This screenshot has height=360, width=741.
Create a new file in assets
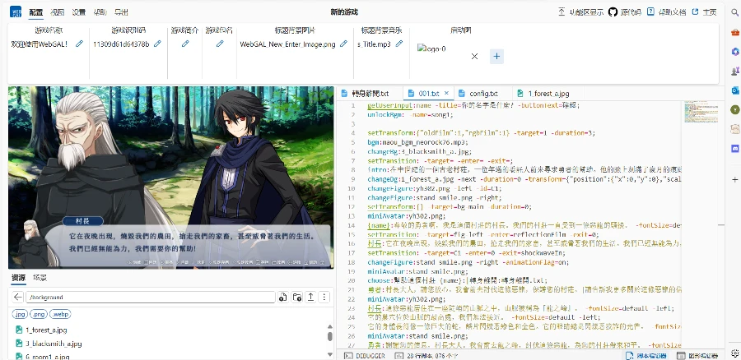pyautogui.click(x=283, y=298)
